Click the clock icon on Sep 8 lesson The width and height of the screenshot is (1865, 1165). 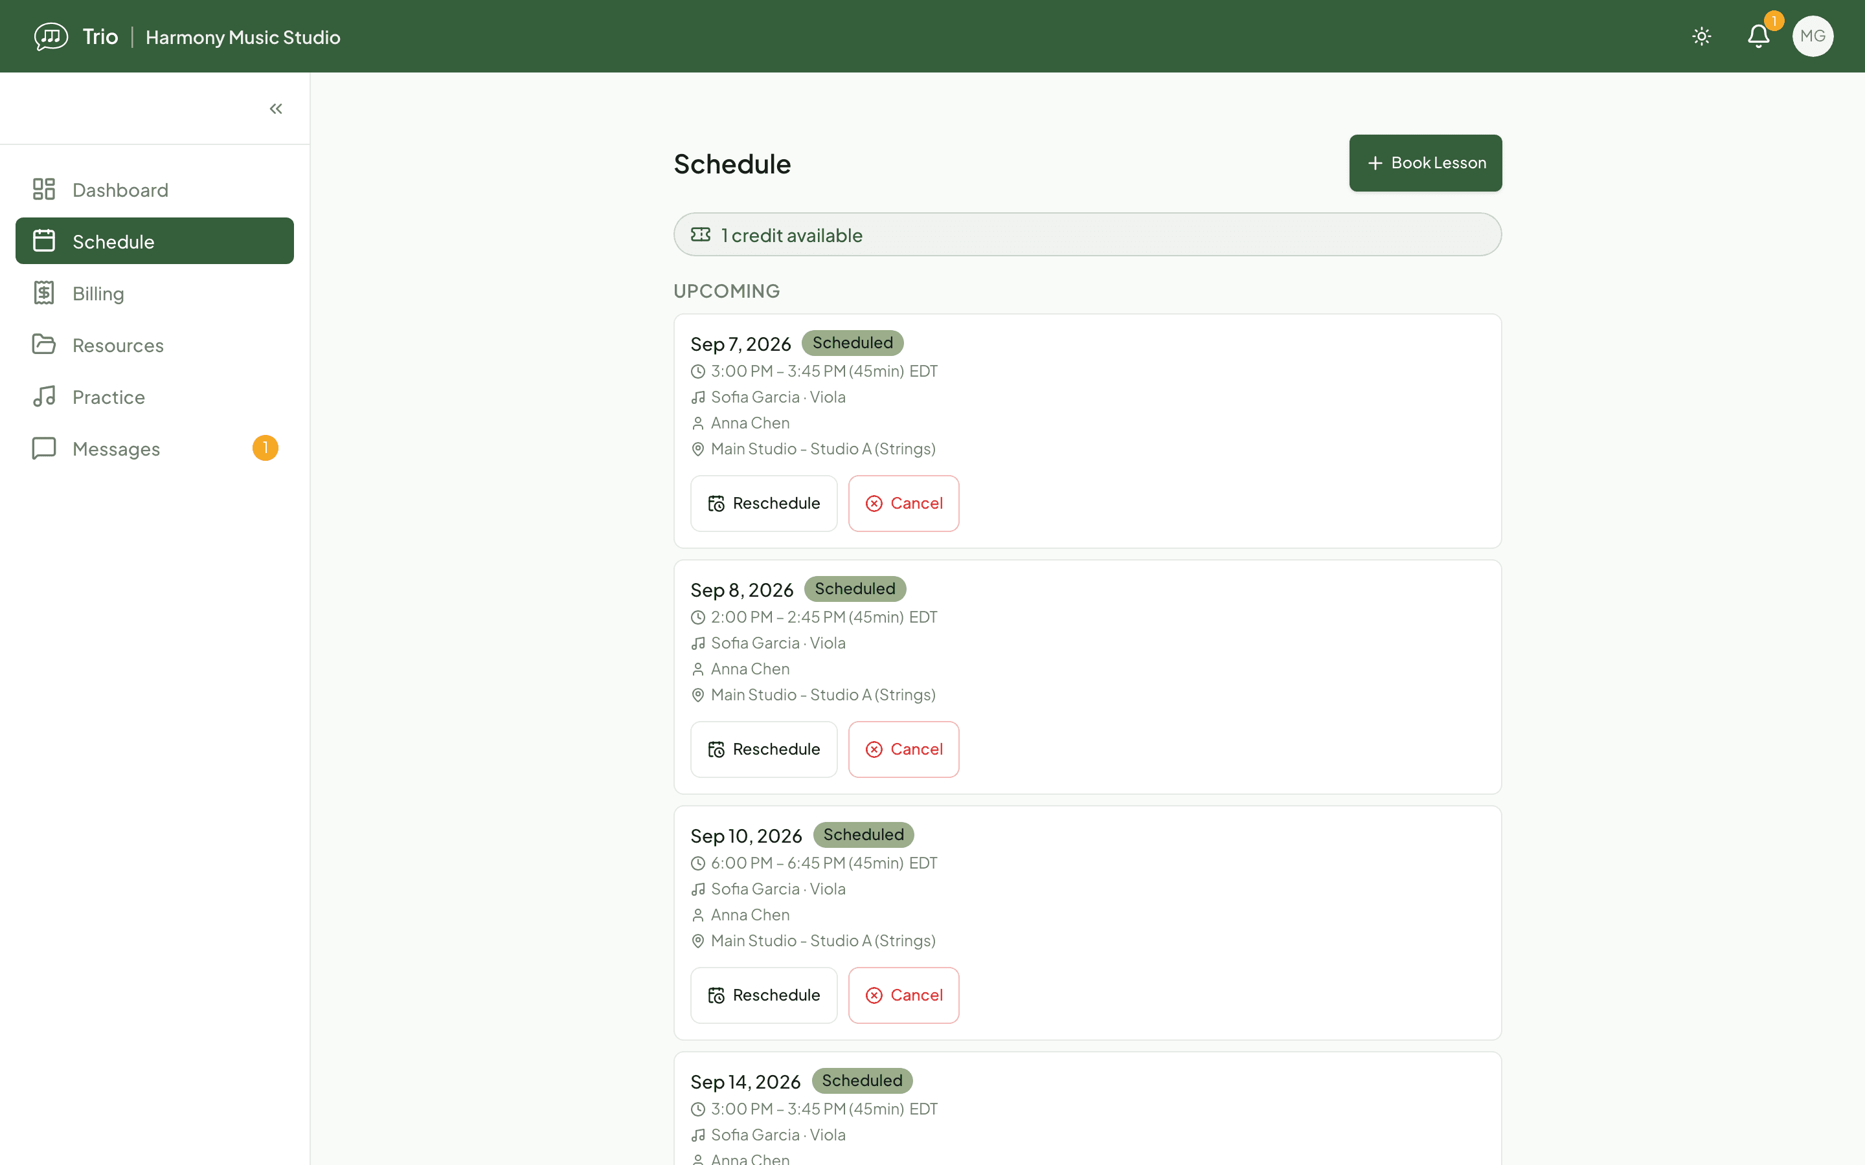[697, 617]
